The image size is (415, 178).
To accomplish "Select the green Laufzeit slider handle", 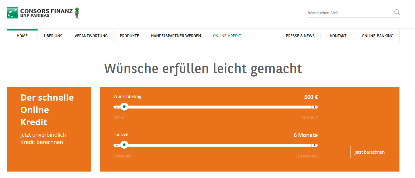I will [x=124, y=145].
